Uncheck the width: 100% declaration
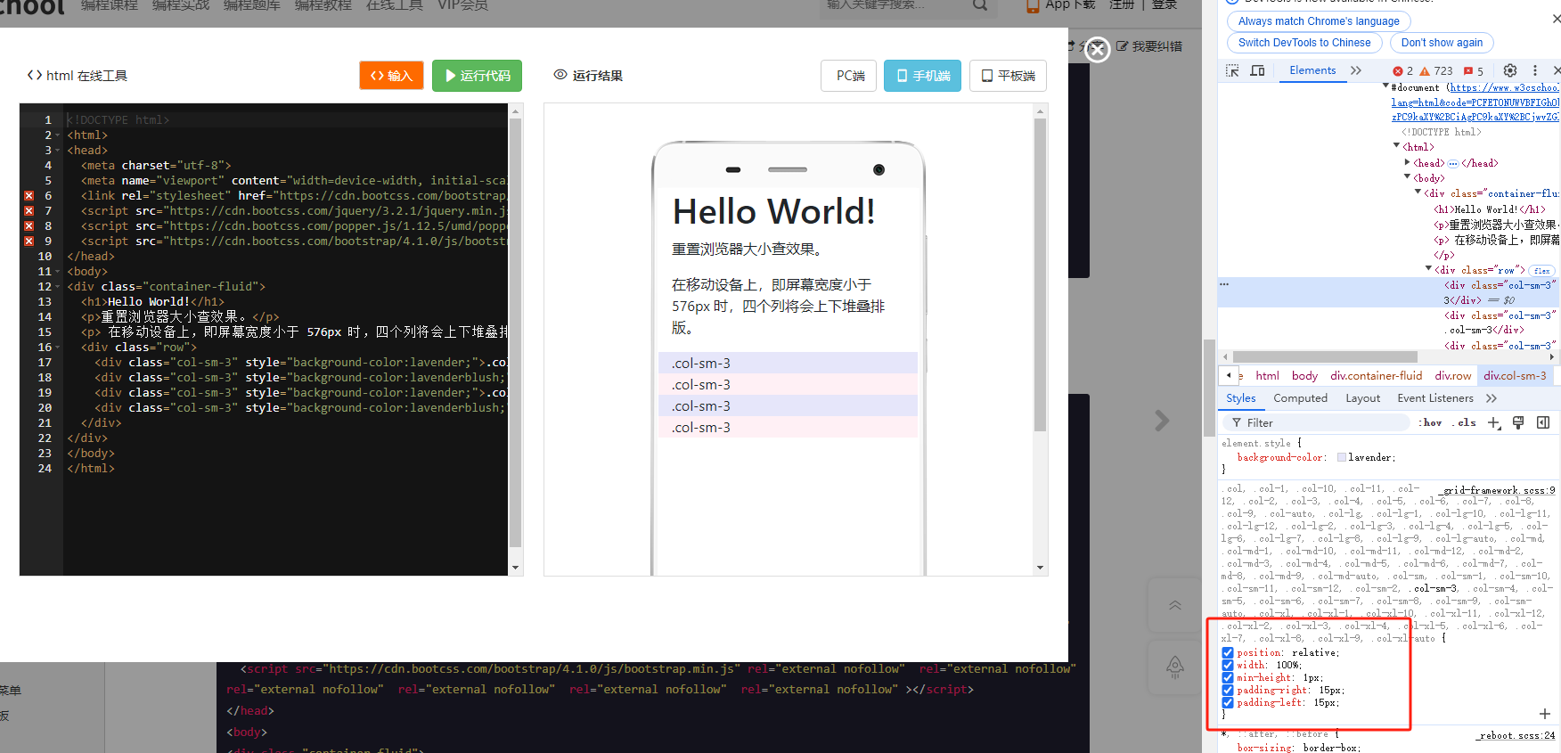The width and height of the screenshot is (1561, 753). [1228, 666]
